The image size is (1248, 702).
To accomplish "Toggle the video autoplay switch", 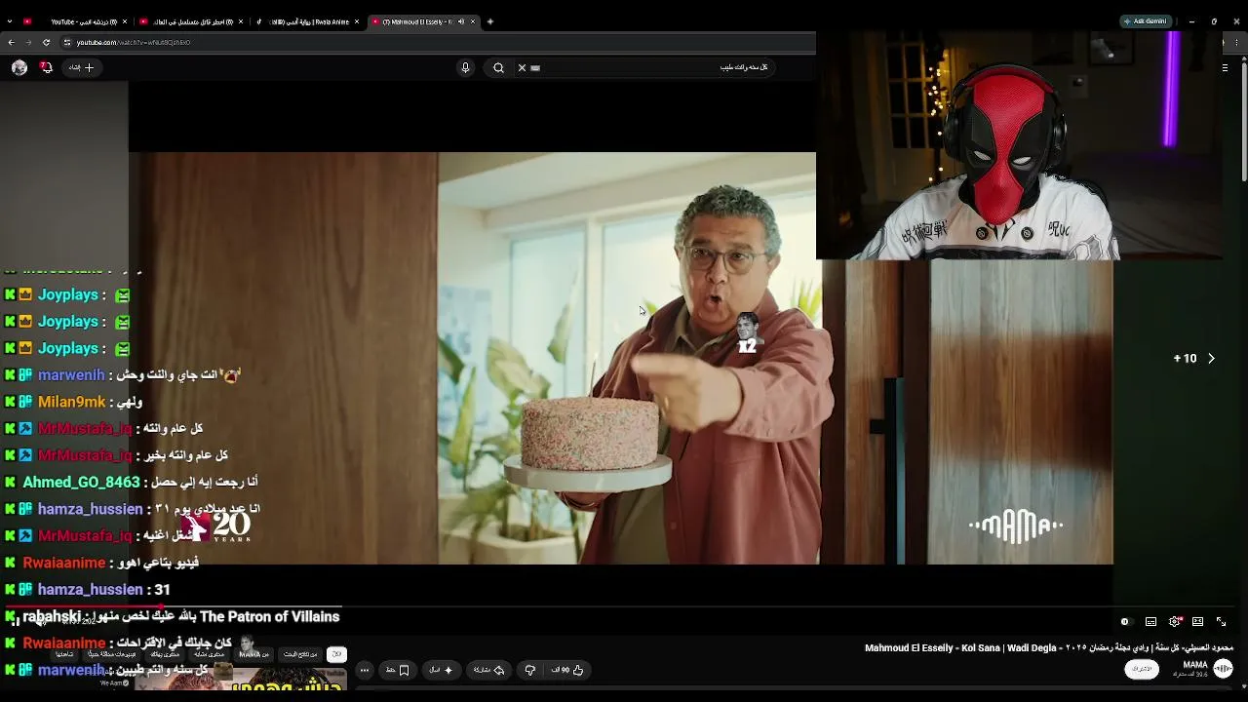I will pos(1125,621).
